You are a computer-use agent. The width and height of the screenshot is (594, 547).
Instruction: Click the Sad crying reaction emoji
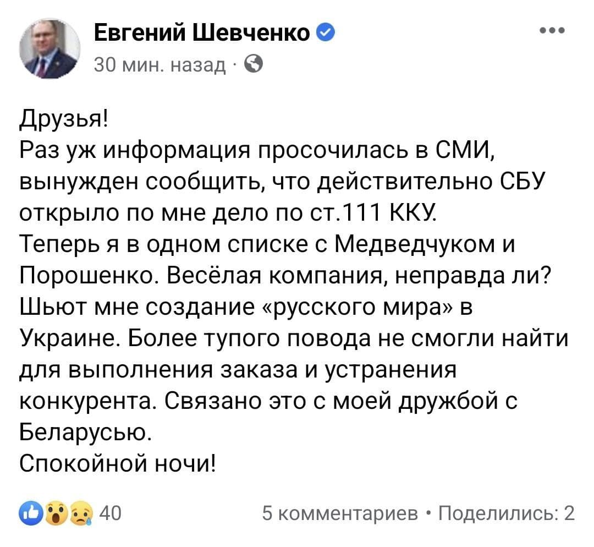(81, 513)
